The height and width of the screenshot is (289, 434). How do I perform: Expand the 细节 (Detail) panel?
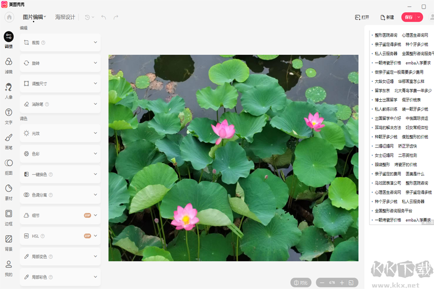60,215
